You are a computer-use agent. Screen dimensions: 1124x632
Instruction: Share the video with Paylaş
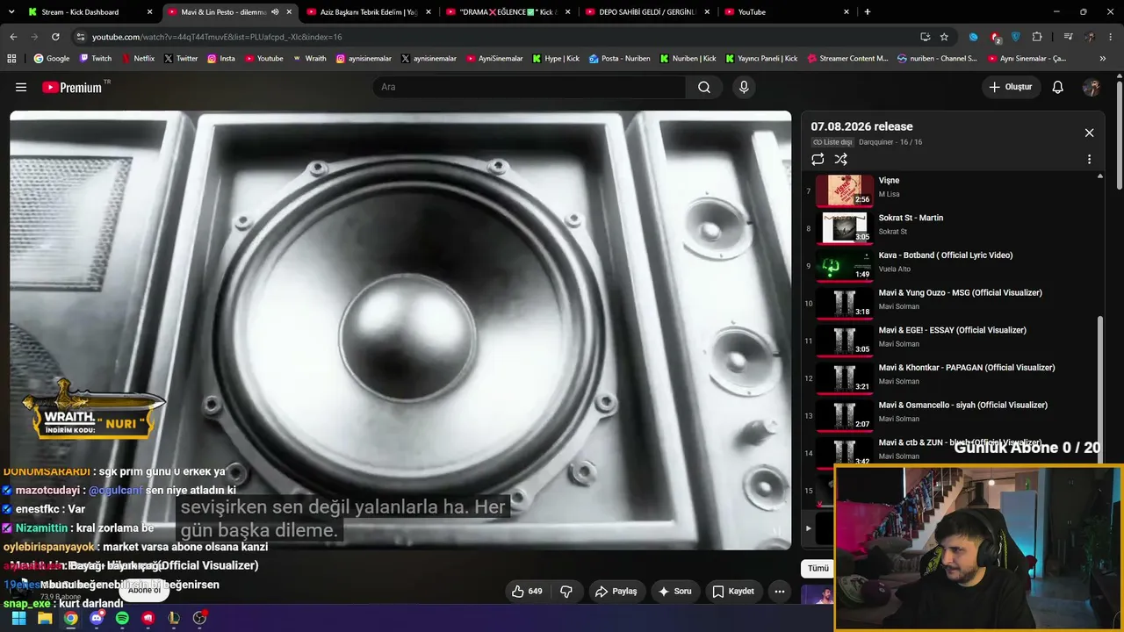(x=616, y=592)
